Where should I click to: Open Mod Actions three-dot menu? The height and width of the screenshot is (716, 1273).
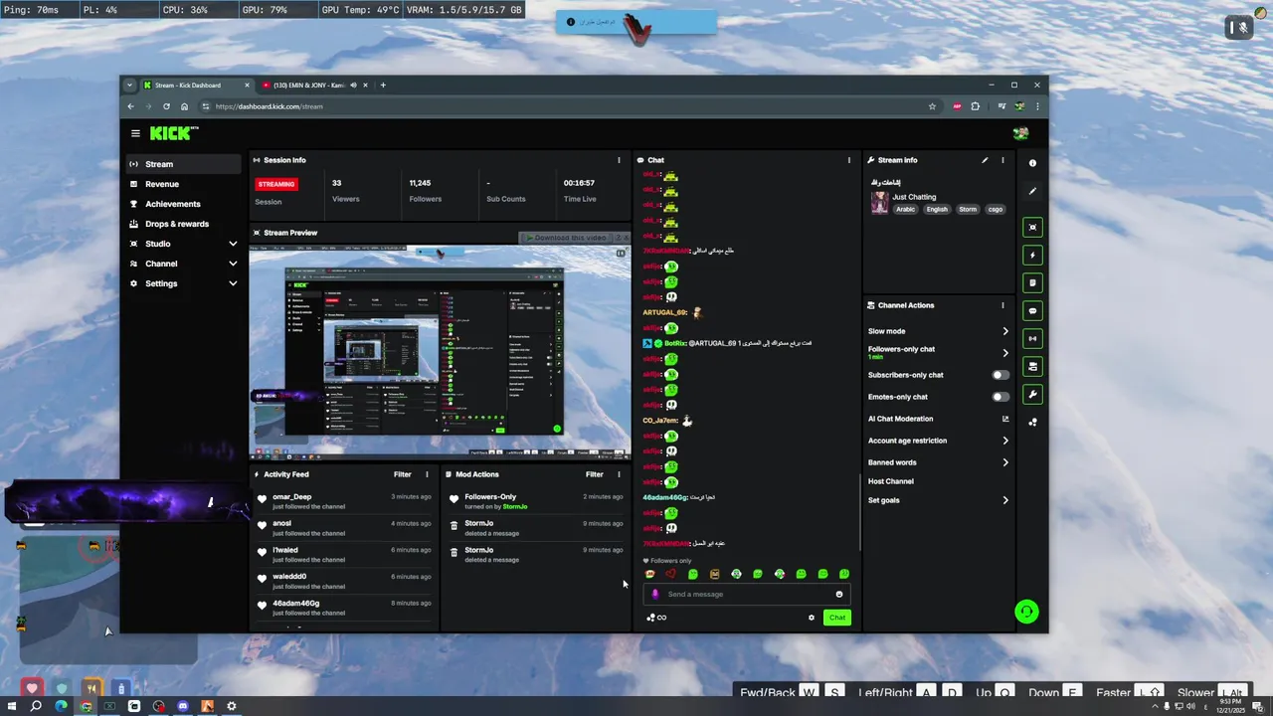tap(619, 474)
